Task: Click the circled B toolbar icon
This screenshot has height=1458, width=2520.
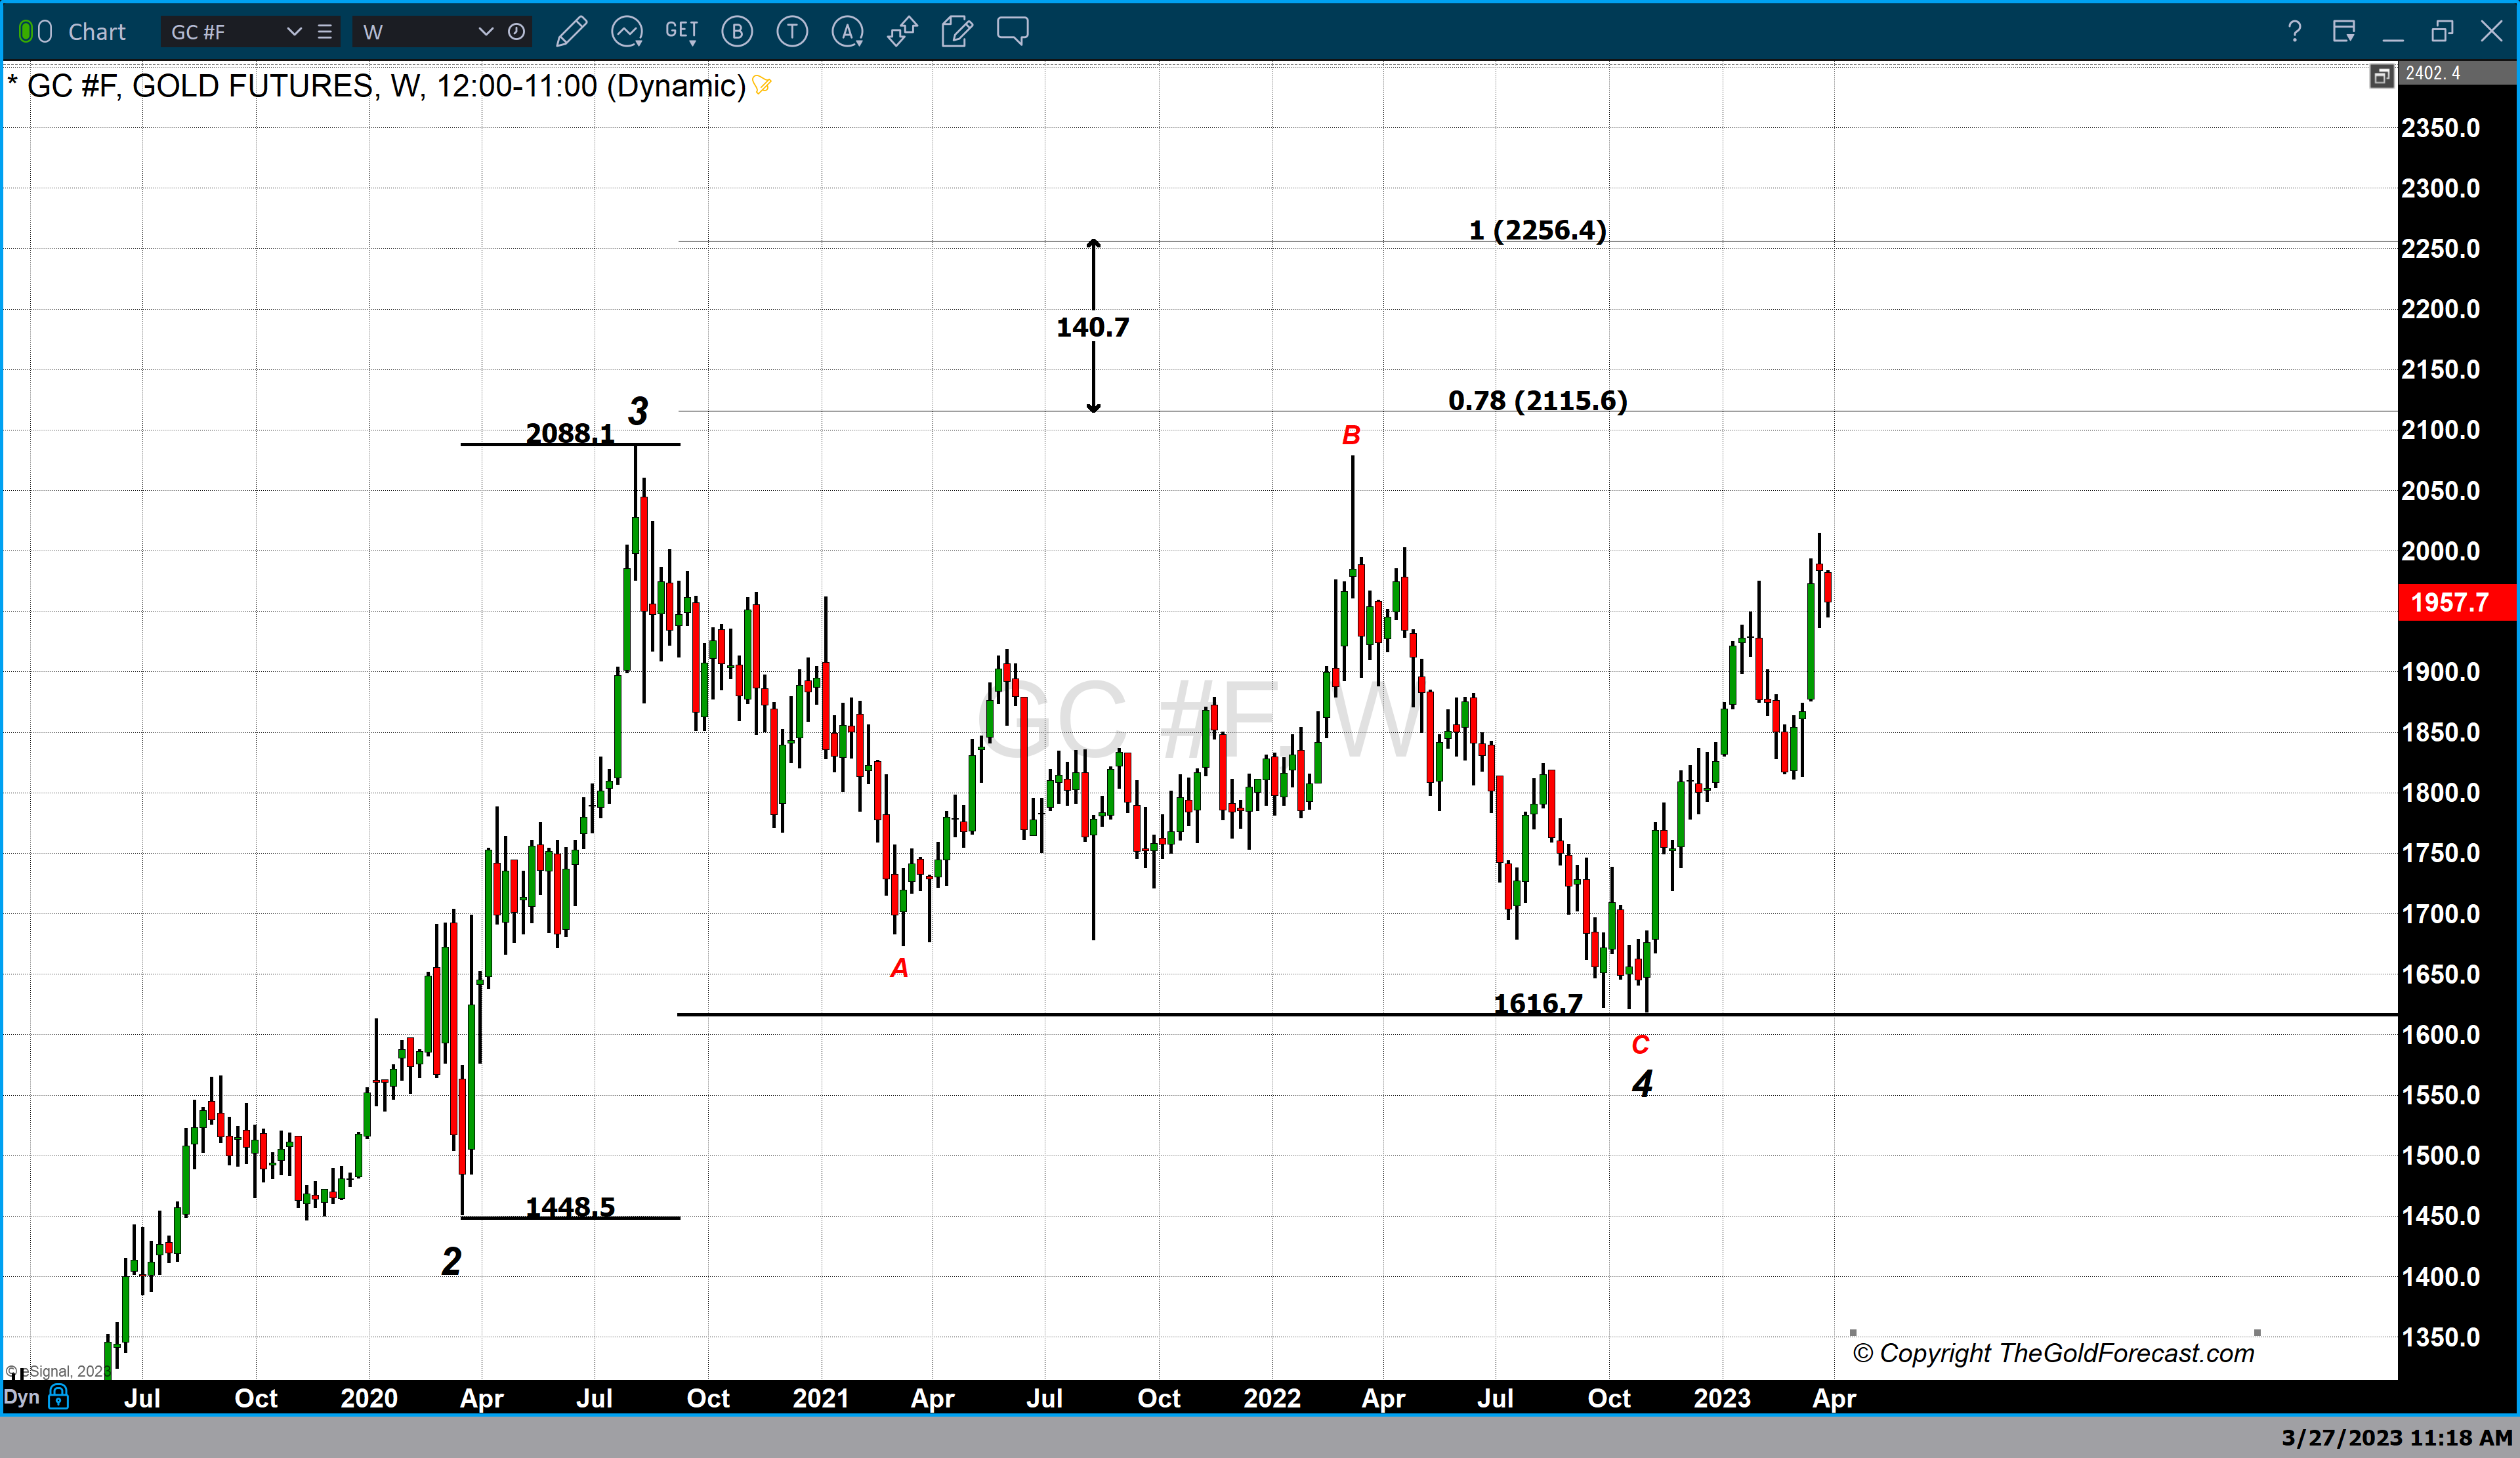Action: [737, 32]
